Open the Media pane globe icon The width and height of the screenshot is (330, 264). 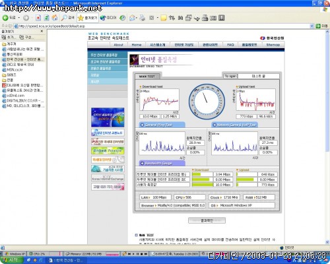point(108,18)
